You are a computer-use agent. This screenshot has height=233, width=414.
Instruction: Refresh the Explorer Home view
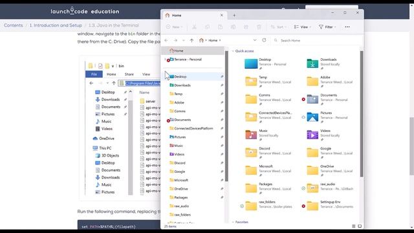click(264, 40)
